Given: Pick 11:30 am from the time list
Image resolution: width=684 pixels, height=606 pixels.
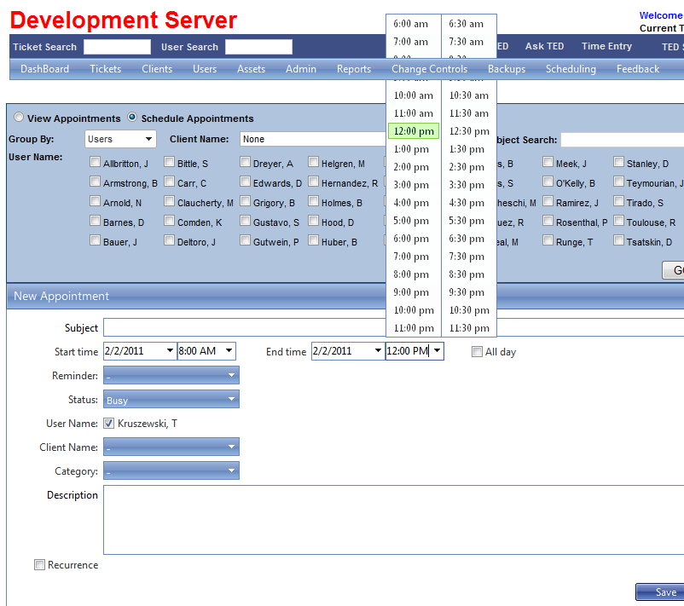Looking at the screenshot, I should (x=468, y=113).
